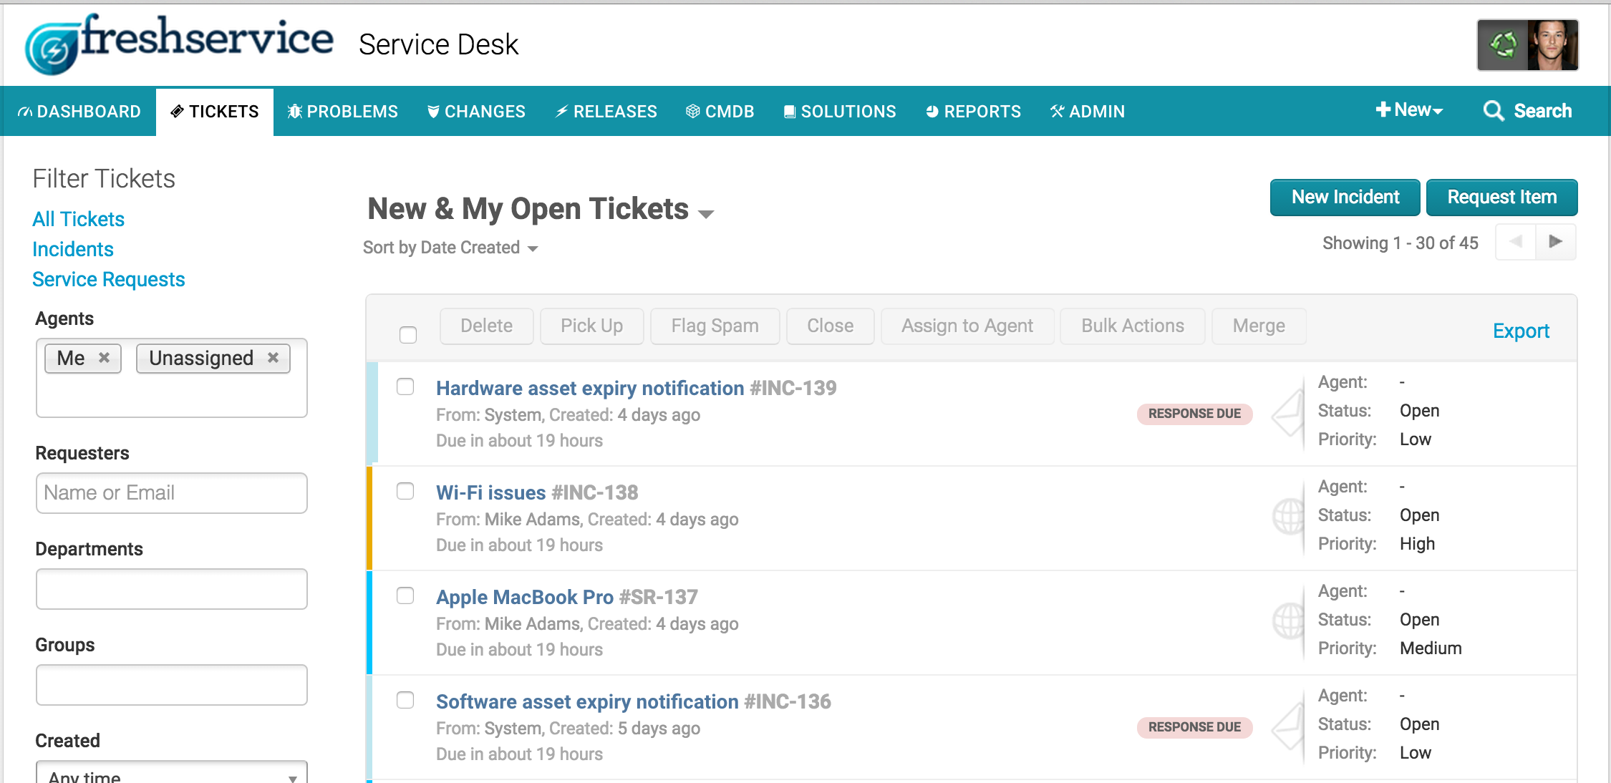Image resolution: width=1611 pixels, height=783 pixels.
Task: Open ticket Hardware asset expiry notification #INC-139
Action: [637, 388]
